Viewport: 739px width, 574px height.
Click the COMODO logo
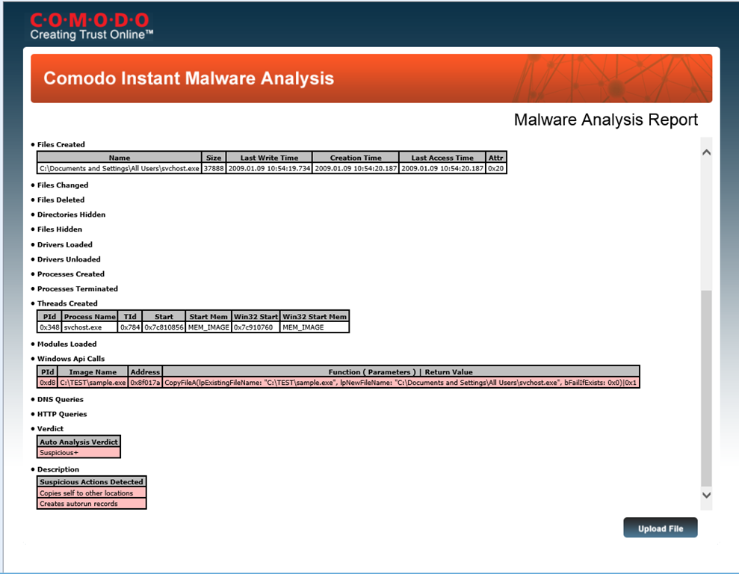coord(90,19)
